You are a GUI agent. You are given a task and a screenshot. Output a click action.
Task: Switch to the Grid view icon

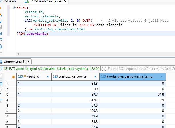1,84
